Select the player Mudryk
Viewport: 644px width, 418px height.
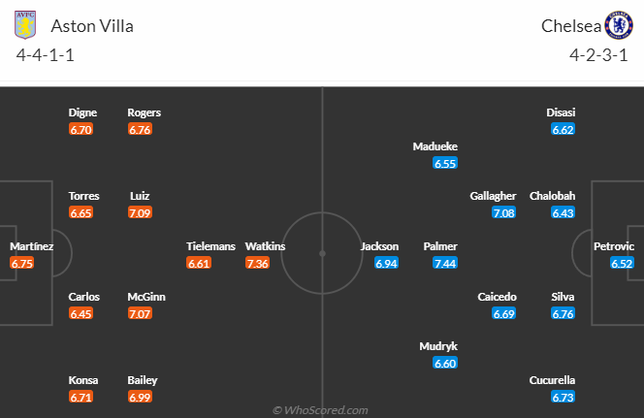437,346
